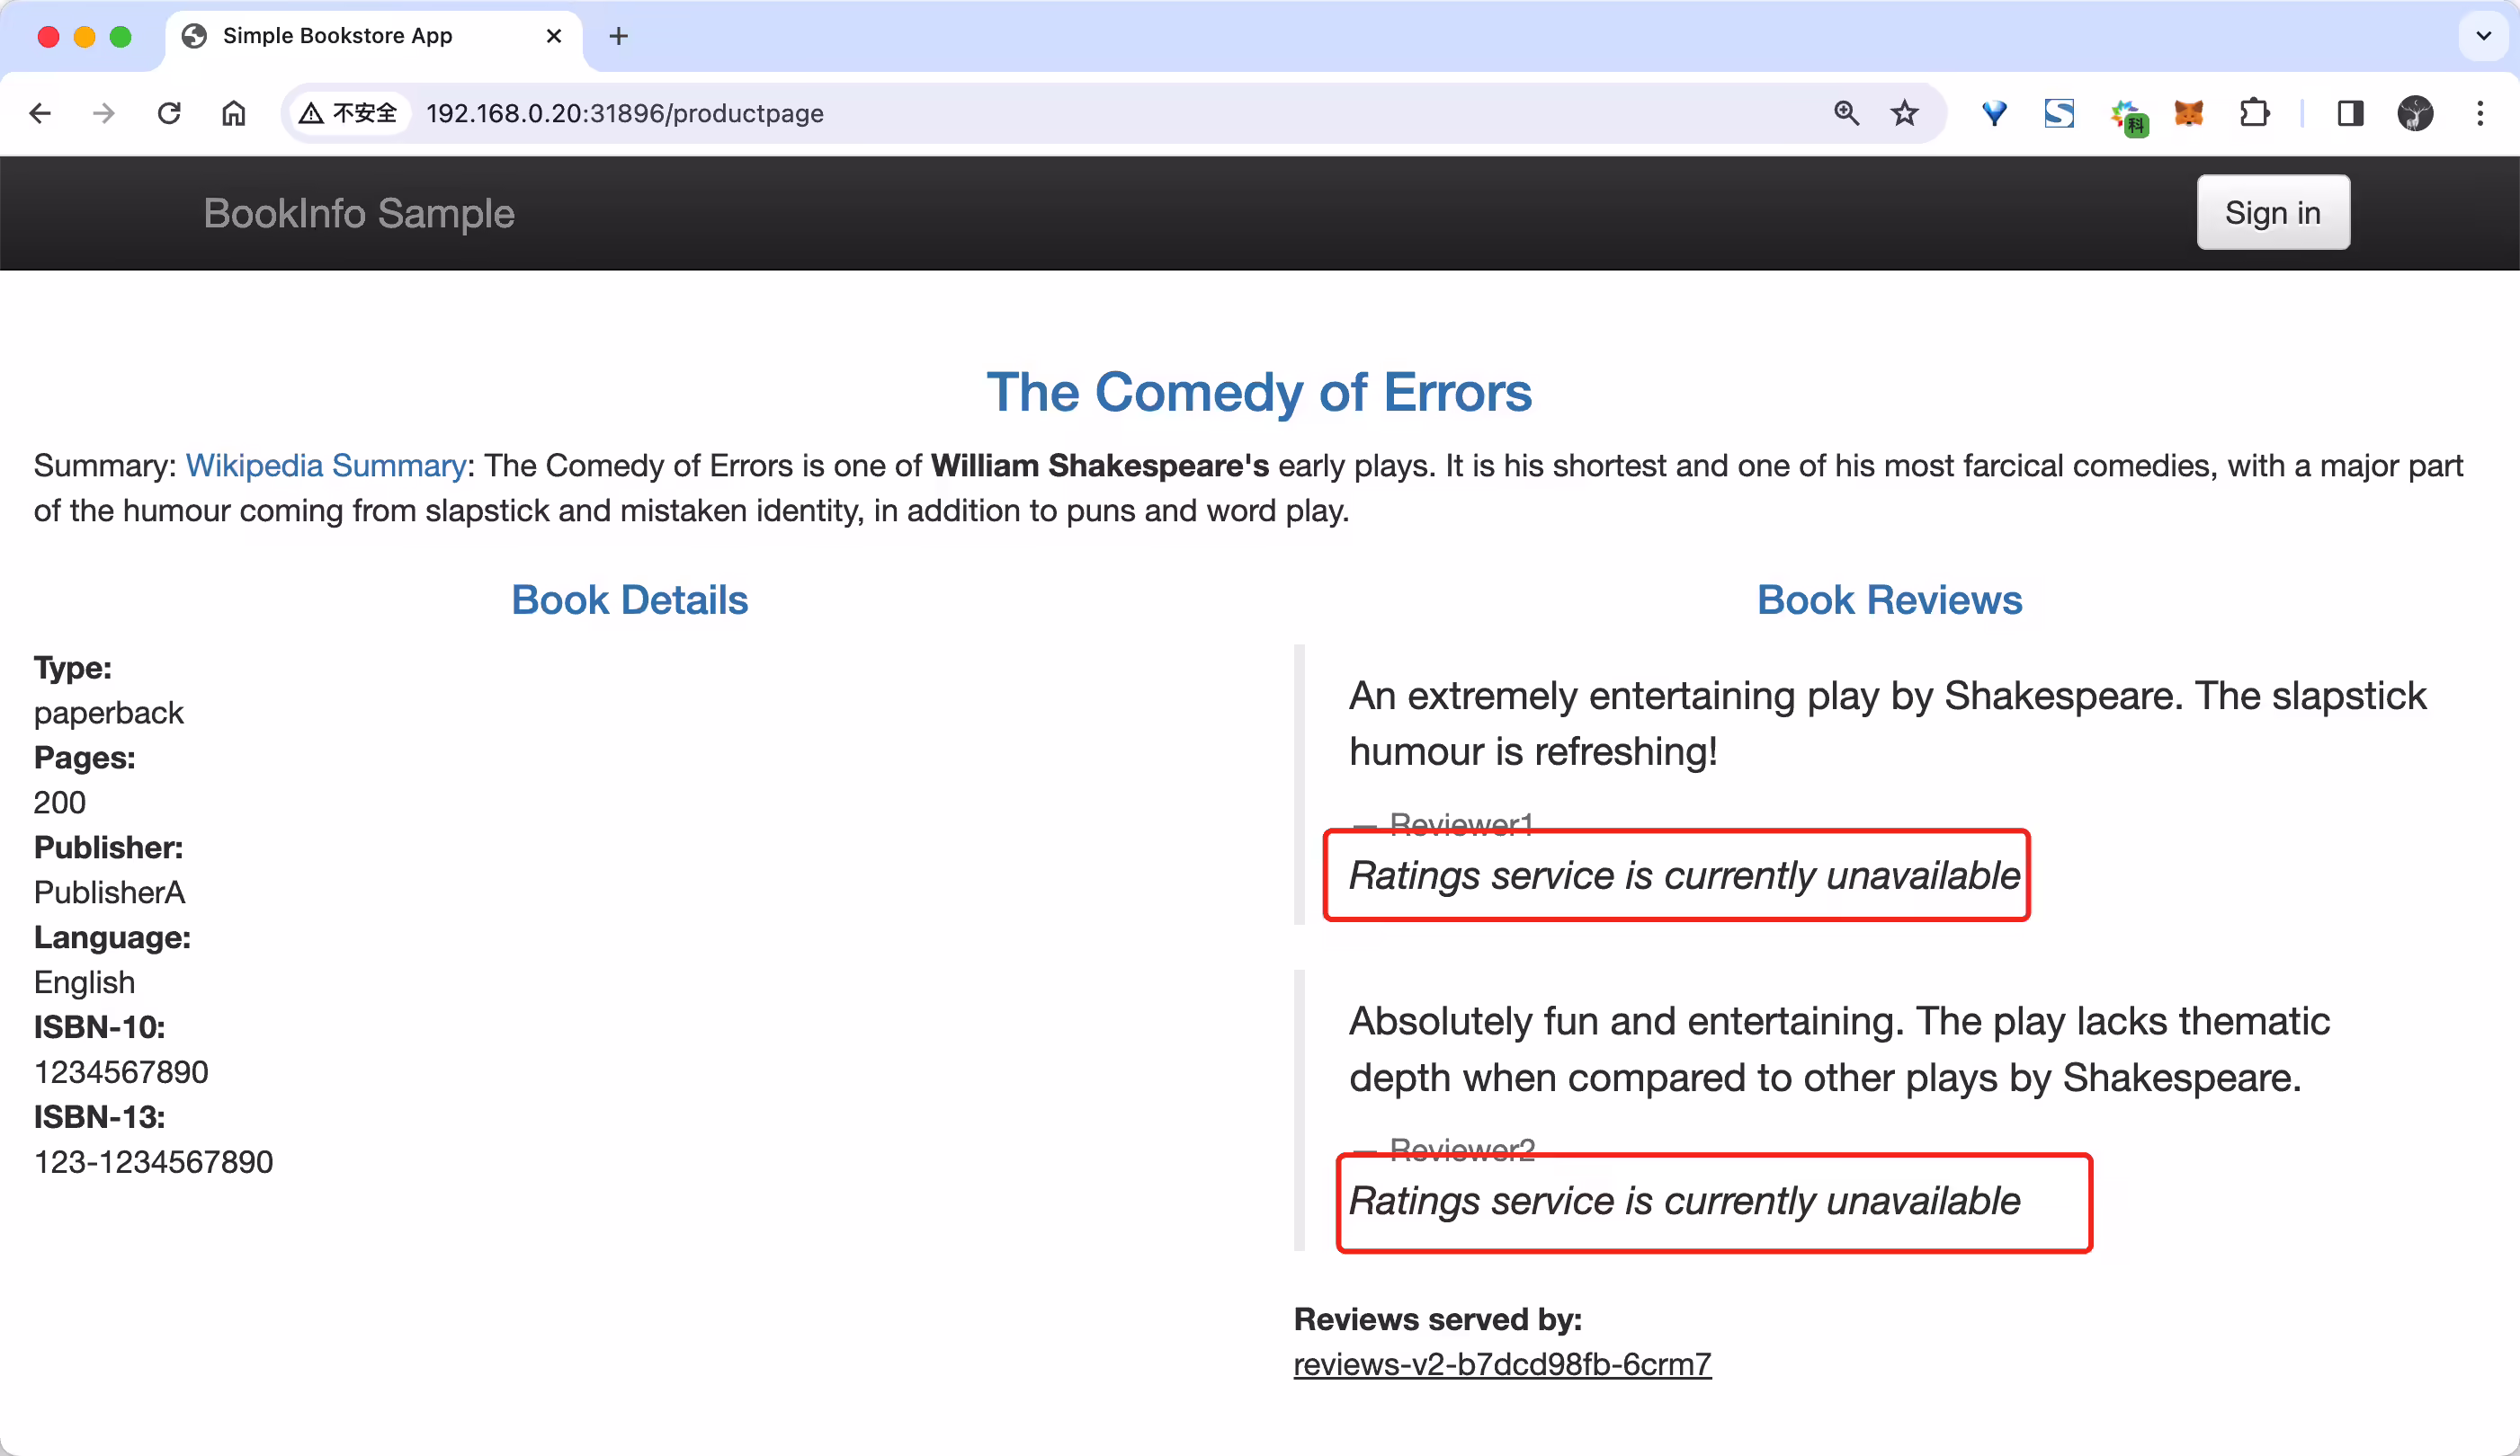Open the extensions puzzle icon menu

click(2254, 113)
